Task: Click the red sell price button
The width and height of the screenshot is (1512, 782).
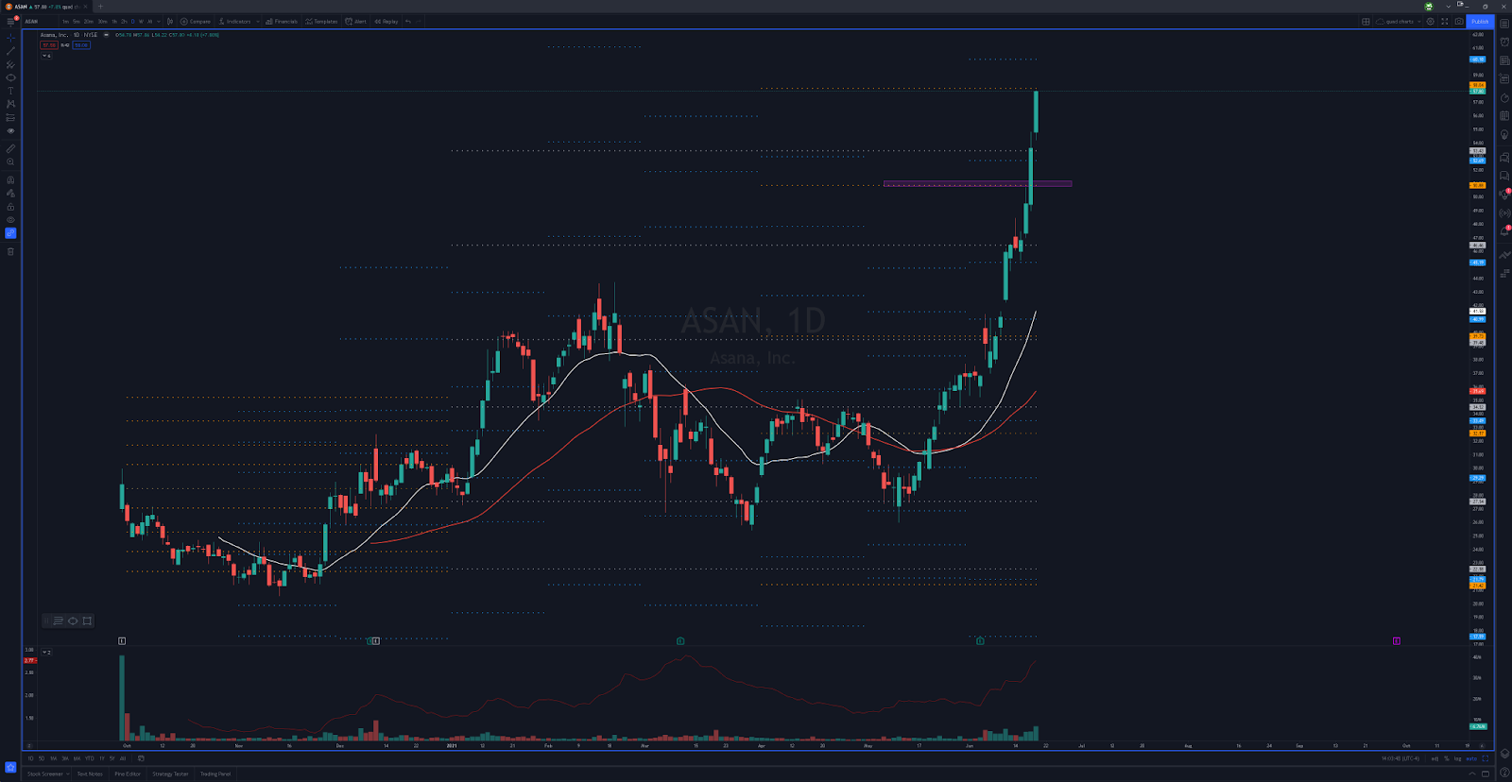Action: coord(48,45)
